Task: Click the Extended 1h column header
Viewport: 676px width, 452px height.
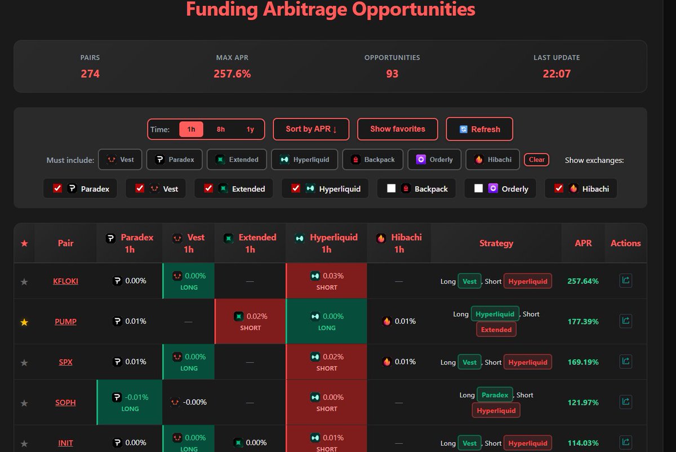Action: pos(250,243)
